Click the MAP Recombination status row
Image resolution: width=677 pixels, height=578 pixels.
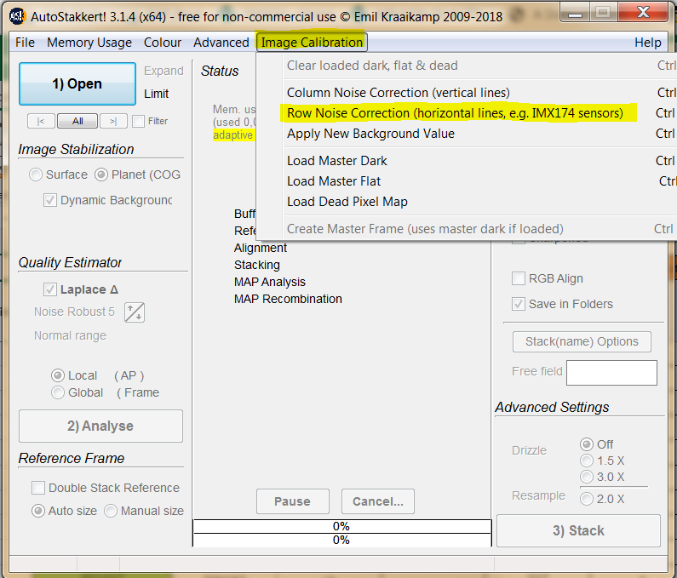pos(288,299)
